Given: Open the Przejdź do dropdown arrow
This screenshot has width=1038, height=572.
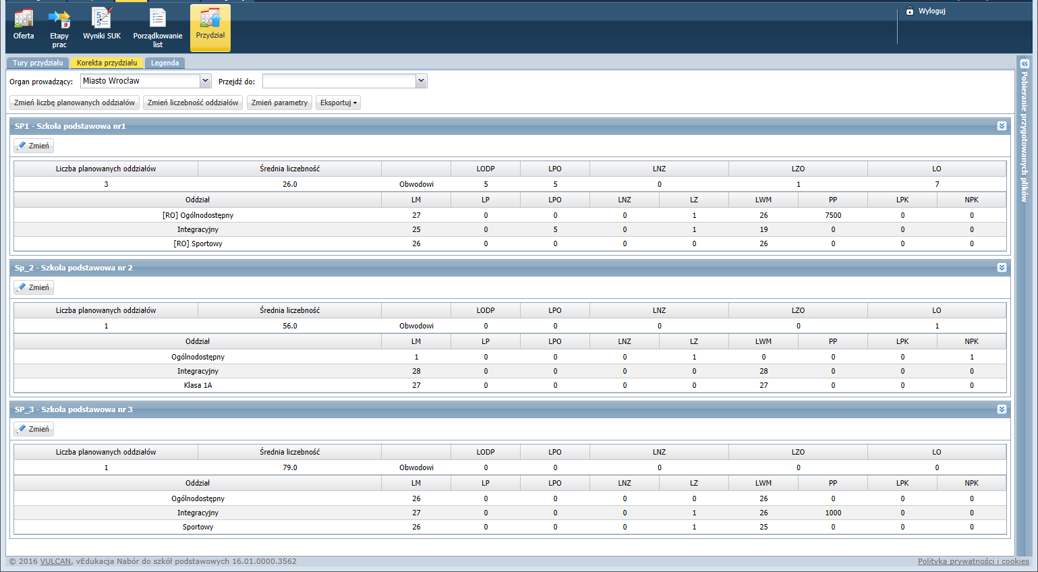Looking at the screenshot, I should point(422,81).
